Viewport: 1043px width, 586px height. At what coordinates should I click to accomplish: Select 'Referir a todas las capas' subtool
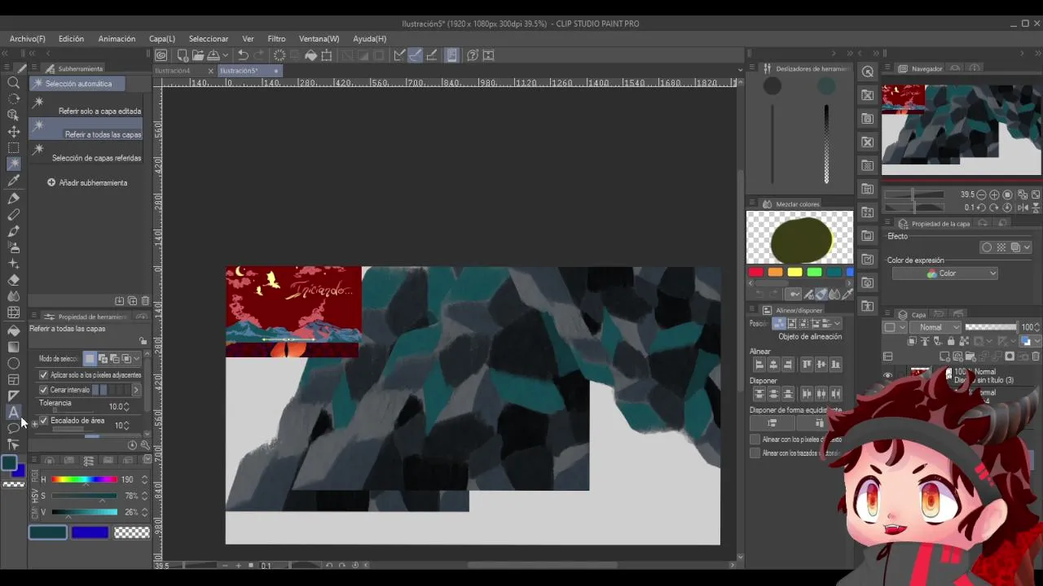(x=86, y=129)
